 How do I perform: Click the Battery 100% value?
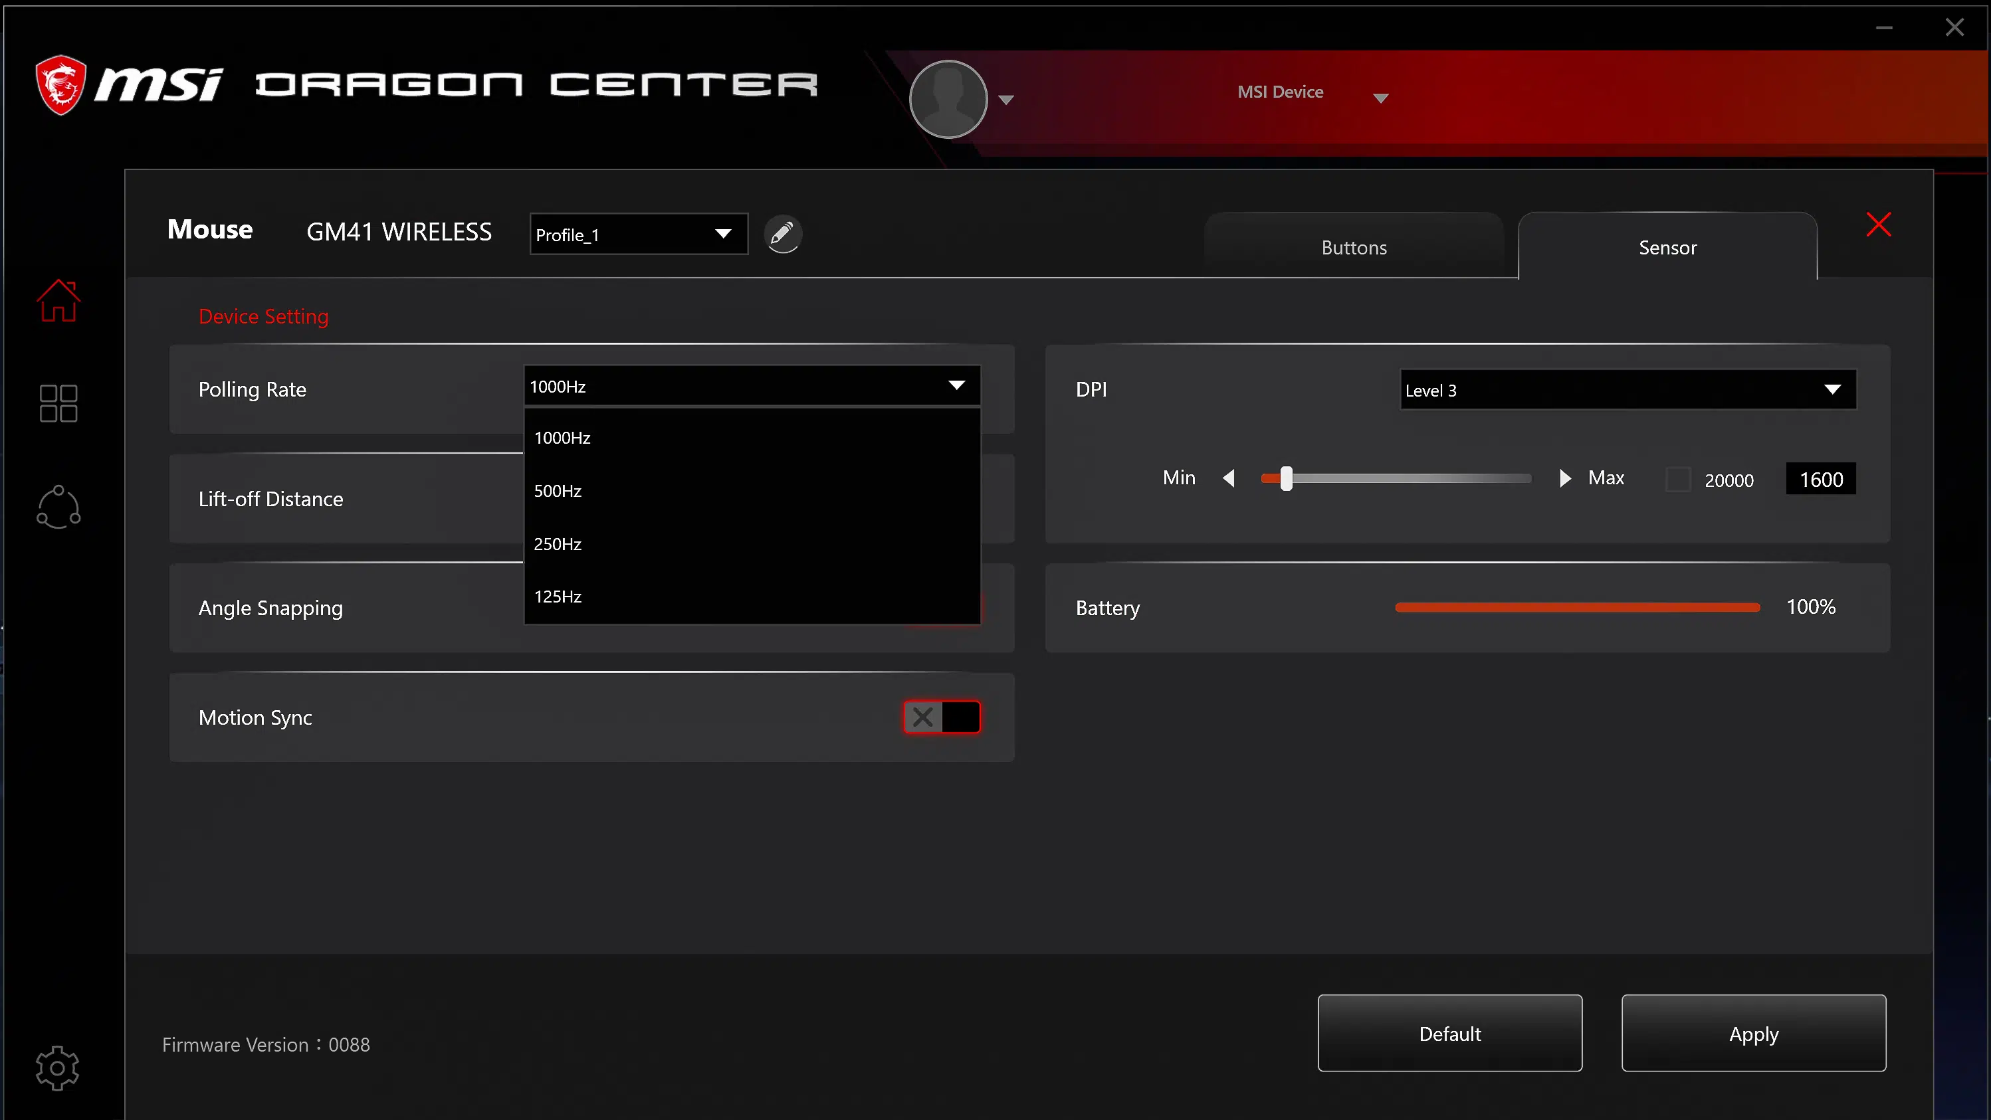[x=1811, y=607]
